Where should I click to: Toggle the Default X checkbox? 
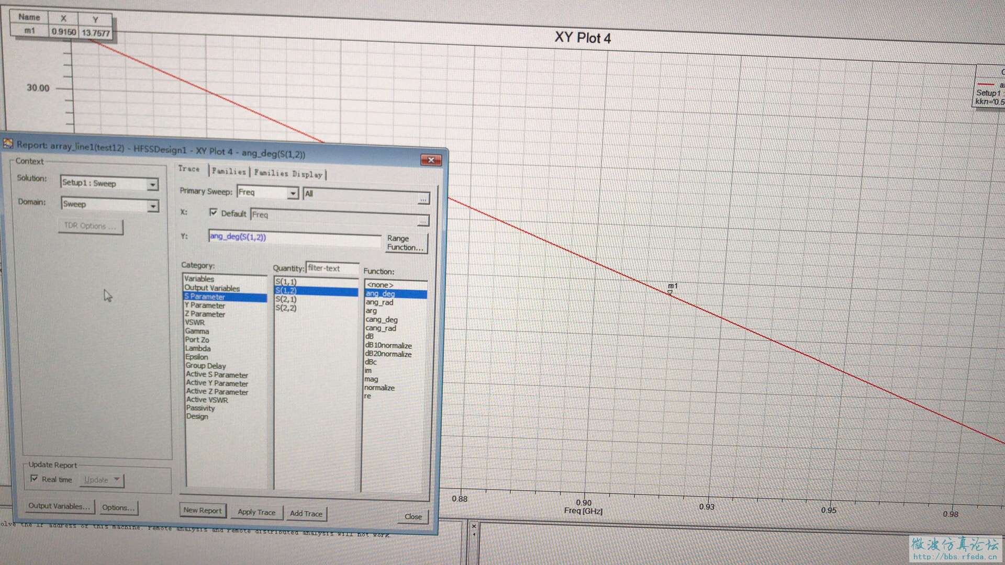click(x=213, y=212)
